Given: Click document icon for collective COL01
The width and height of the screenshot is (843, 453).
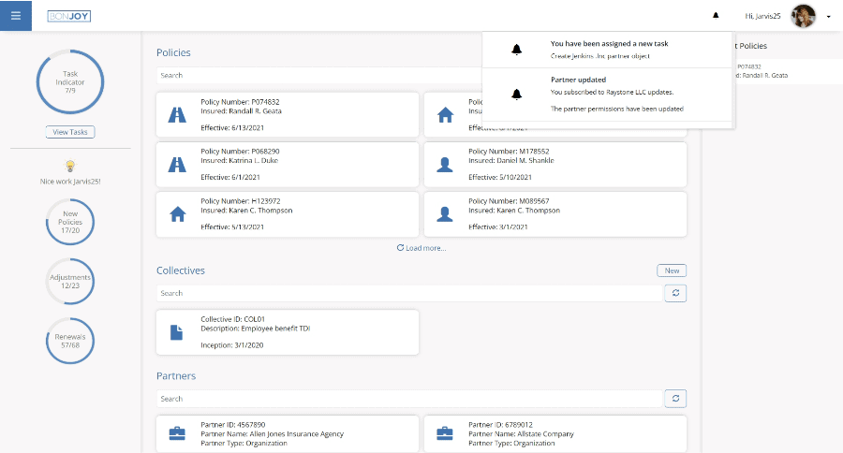Looking at the screenshot, I should [x=176, y=332].
